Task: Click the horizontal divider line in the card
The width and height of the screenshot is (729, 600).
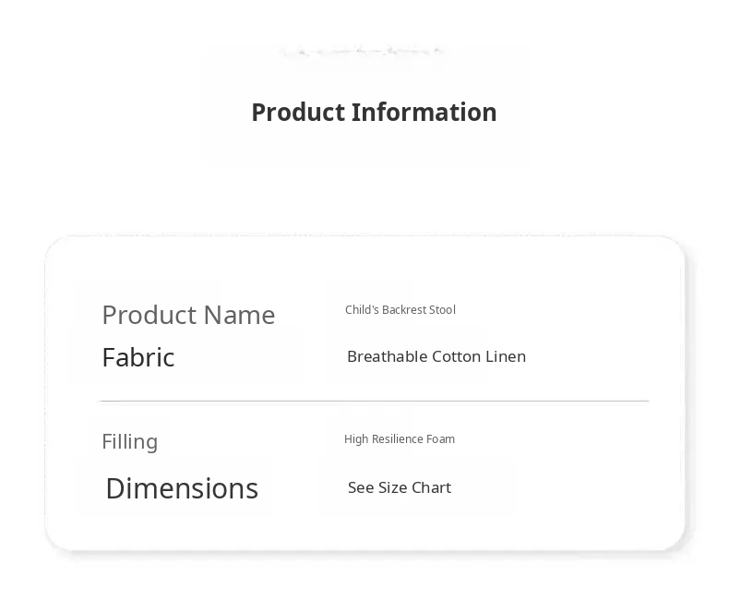Action: pos(374,401)
